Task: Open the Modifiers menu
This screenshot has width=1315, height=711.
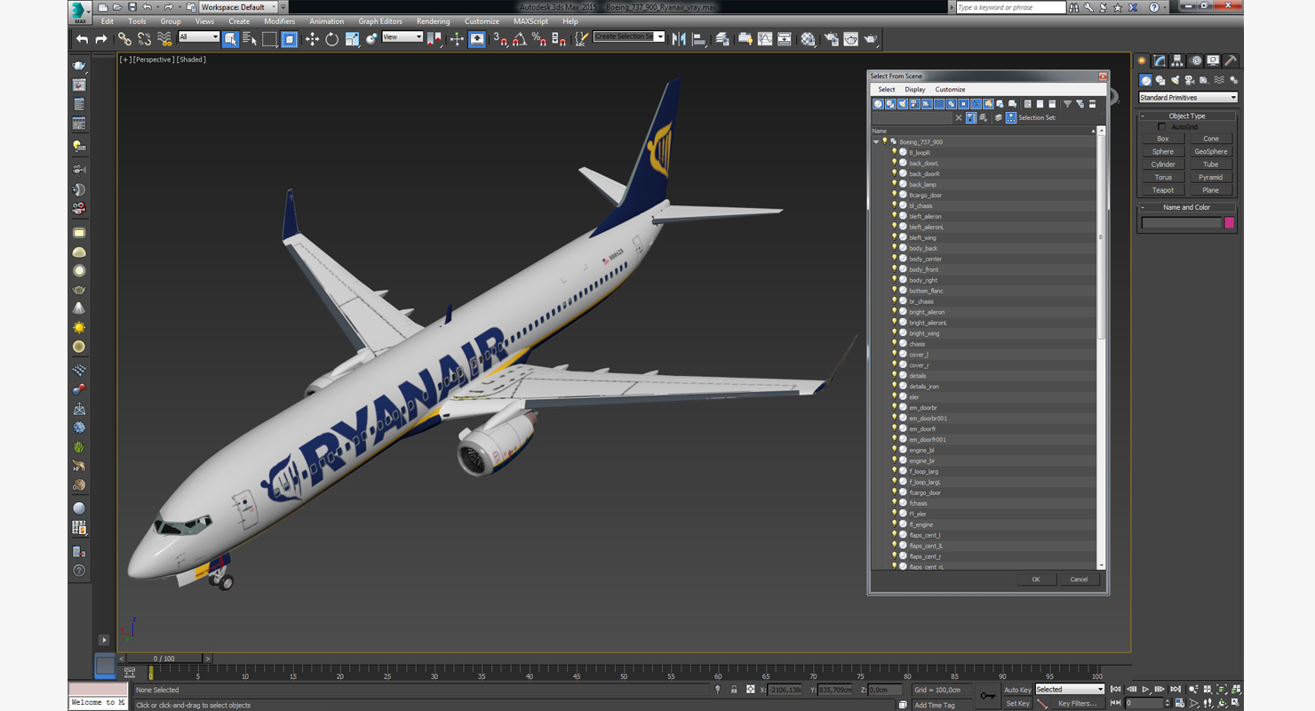Action: click(x=279, y=21)
